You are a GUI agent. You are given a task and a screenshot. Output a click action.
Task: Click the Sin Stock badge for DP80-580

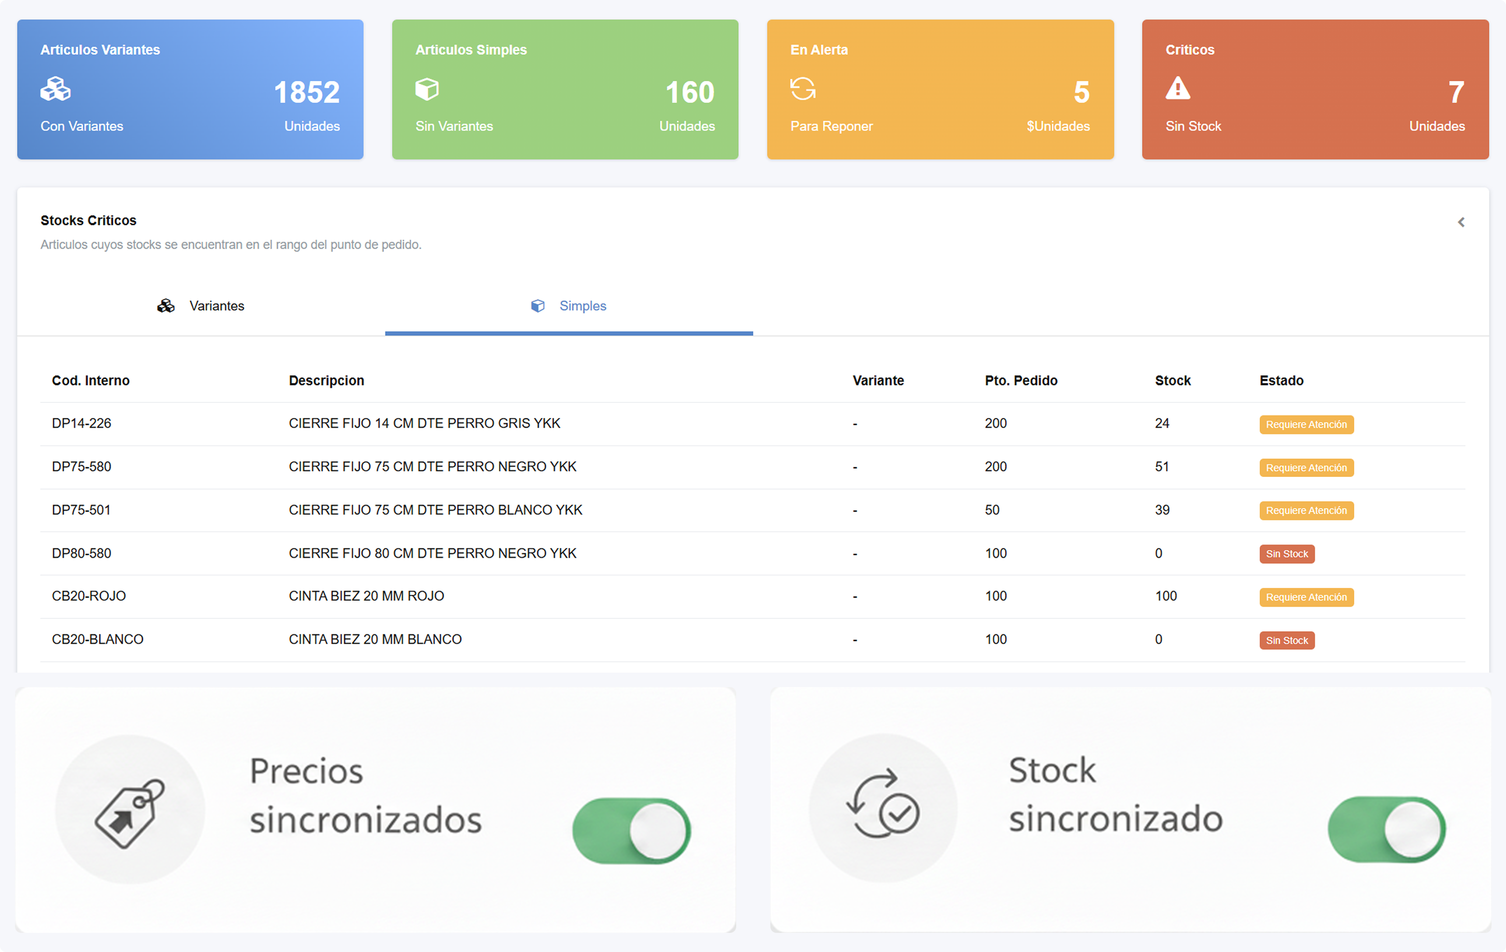click(x=1286, y=554)
